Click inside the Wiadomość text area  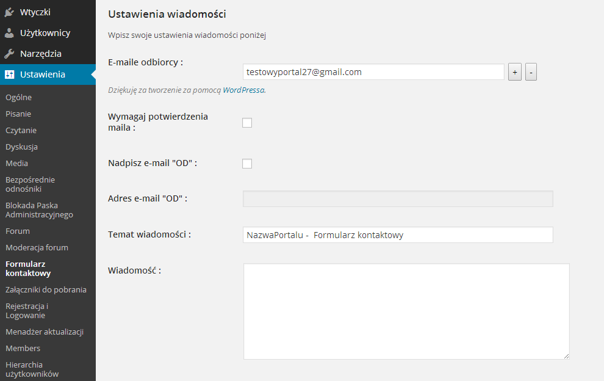(x=406, y=311)
